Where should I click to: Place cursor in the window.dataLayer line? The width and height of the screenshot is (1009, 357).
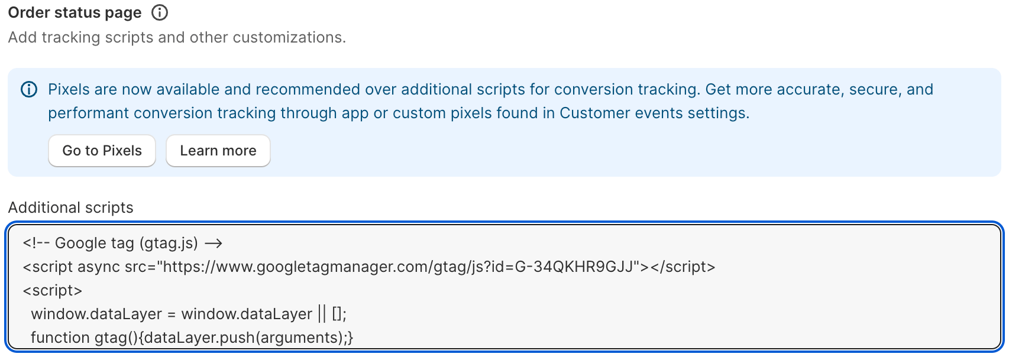pos(189,314)
